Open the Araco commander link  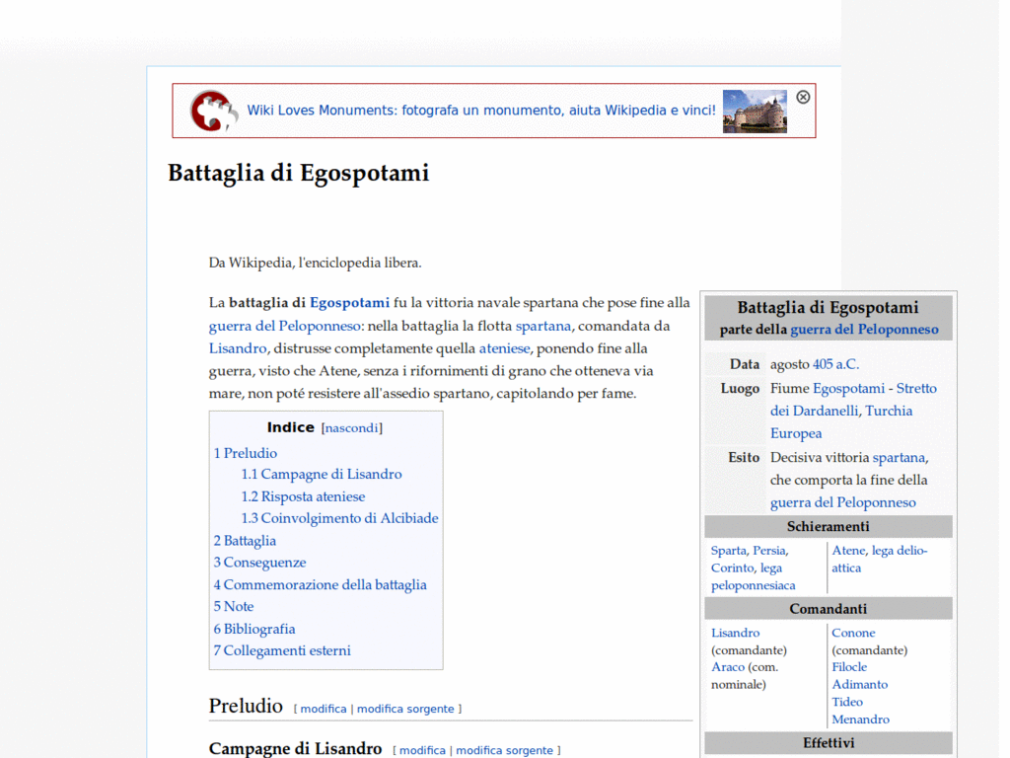pos(728,667)
